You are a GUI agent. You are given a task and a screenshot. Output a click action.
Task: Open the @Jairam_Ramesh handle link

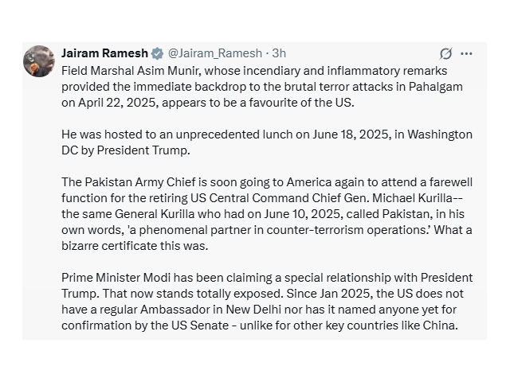[x=215, y=53]
